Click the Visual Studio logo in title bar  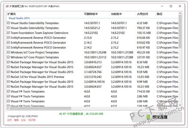pos(7,6)
